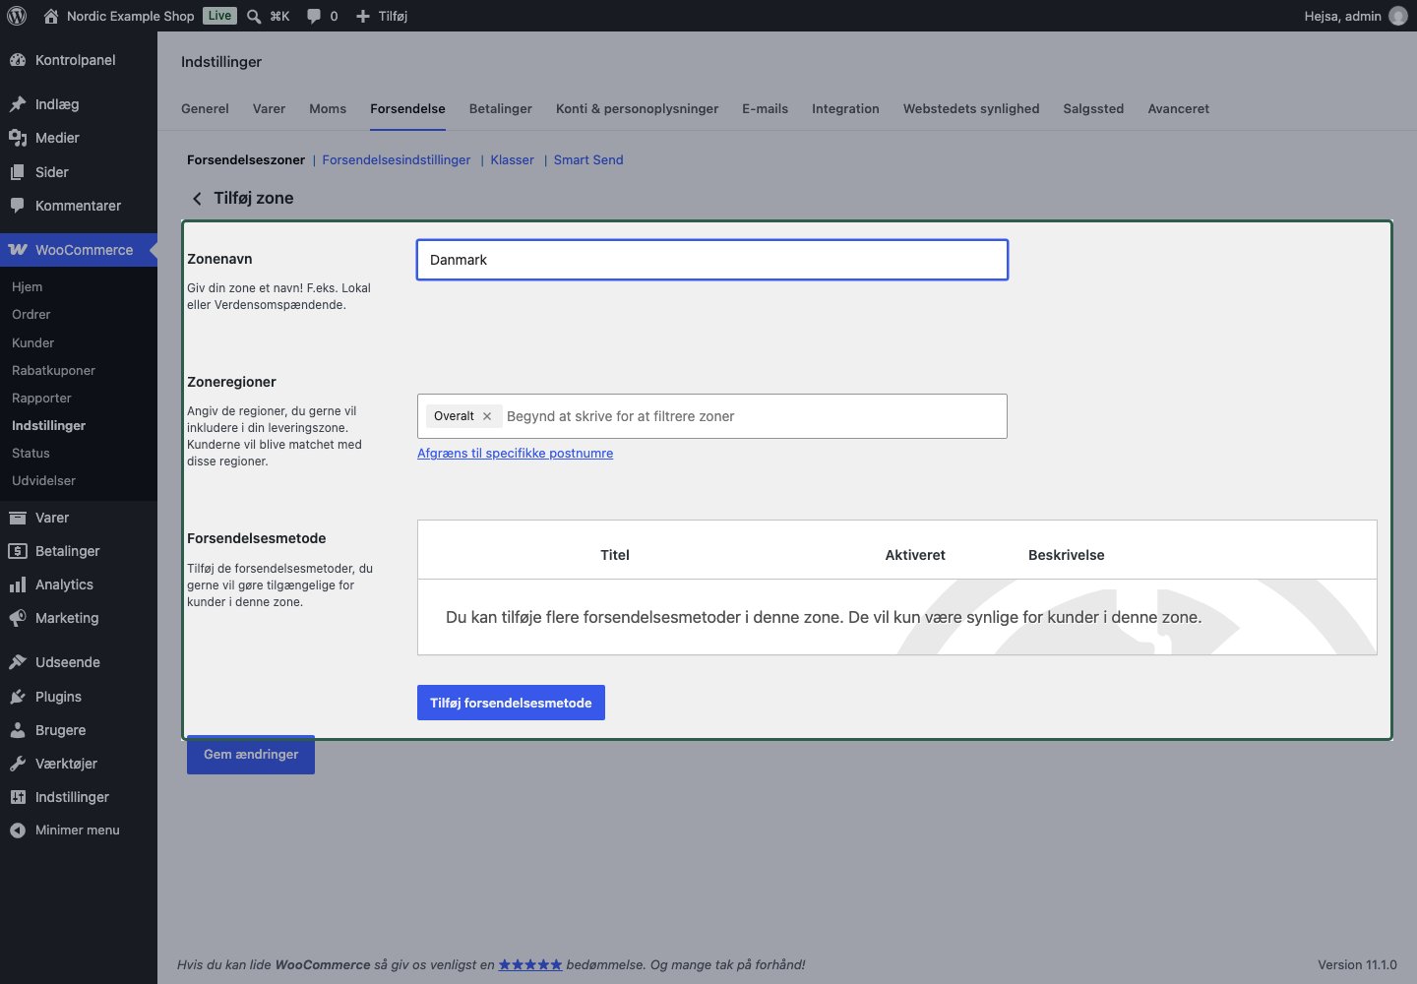Screen dimensions: 1417x984
Task: Click the plus icon next to Tilføj
Action: pos(363,16)
